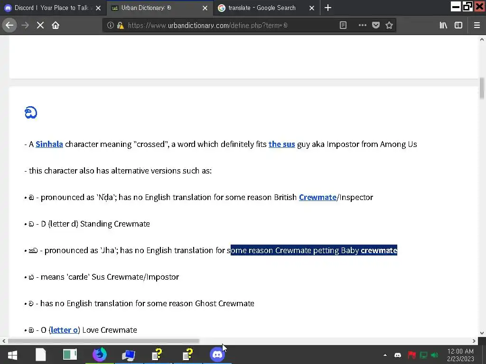Open the computer monitor taskbar icon
This screenshot has width=486, height=364.
[x=128, y=355]
